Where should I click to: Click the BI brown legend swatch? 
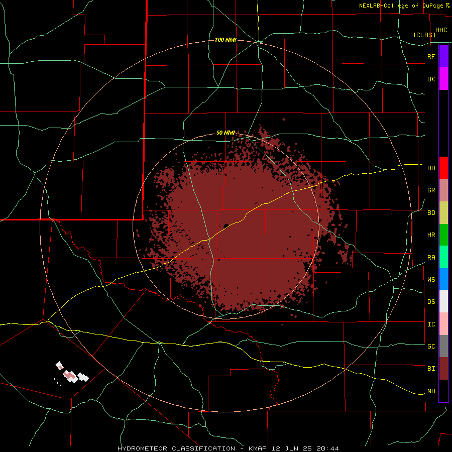443,369
